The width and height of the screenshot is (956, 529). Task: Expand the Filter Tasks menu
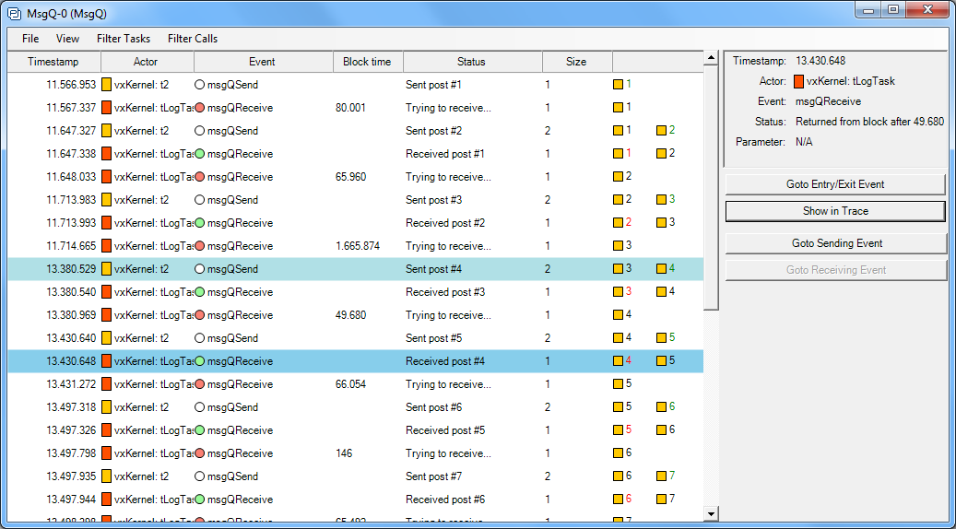click(124, 39)
